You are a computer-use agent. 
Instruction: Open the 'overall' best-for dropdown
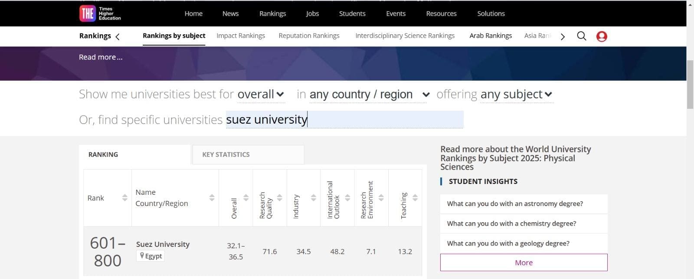tap(261, 94)
